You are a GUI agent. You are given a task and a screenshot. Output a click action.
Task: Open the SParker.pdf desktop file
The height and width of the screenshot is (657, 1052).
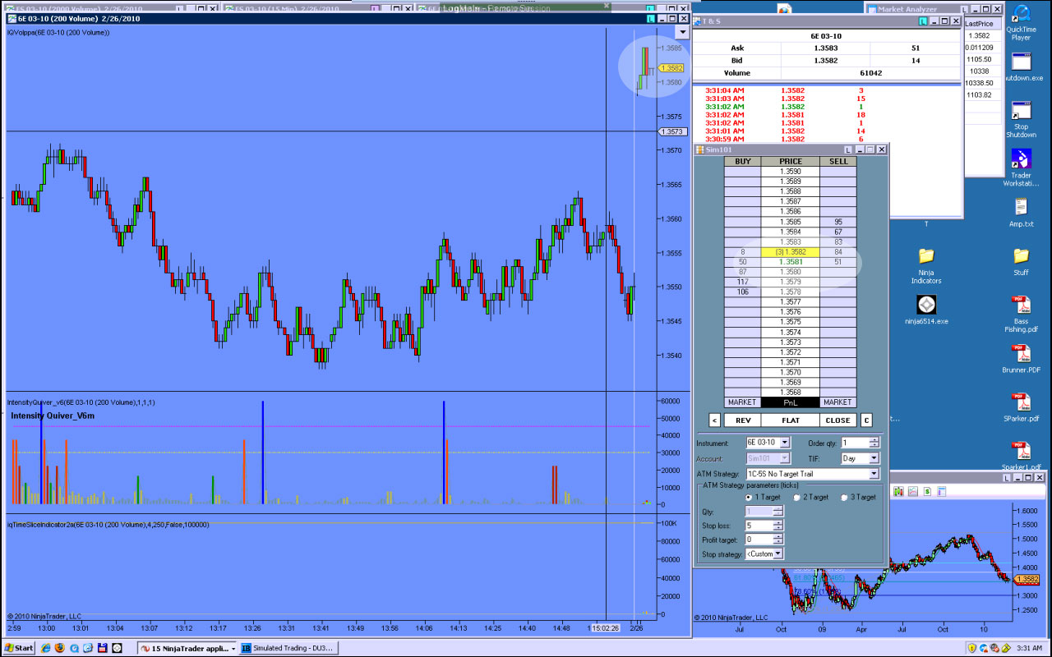tap(1021, 407)
